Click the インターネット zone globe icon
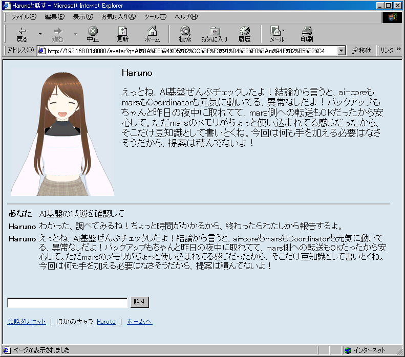 [348, 350]
